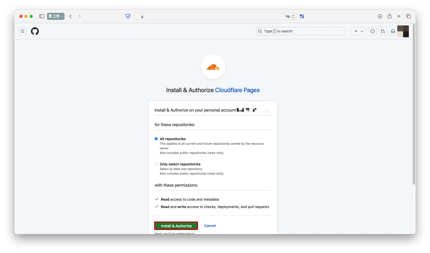Click the Safari address bar
430x253 pixels.
coord(215,16)
